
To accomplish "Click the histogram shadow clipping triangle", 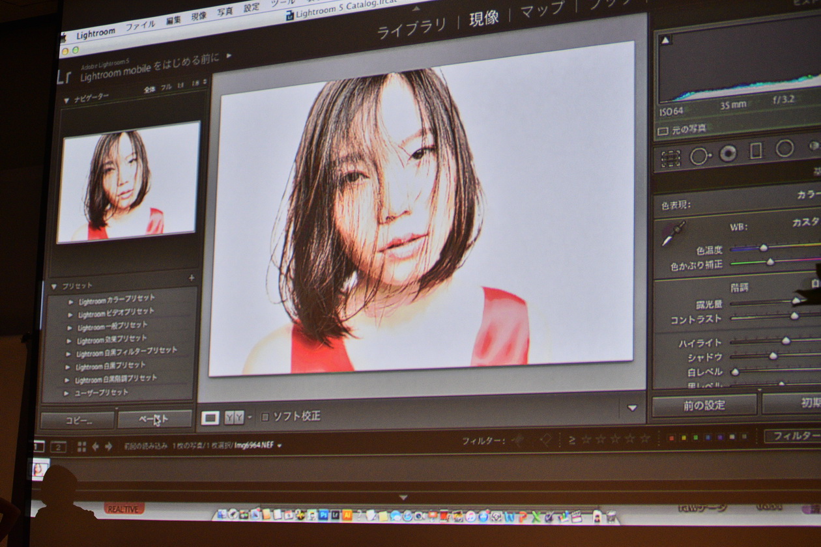I will [x=665, y=40].
